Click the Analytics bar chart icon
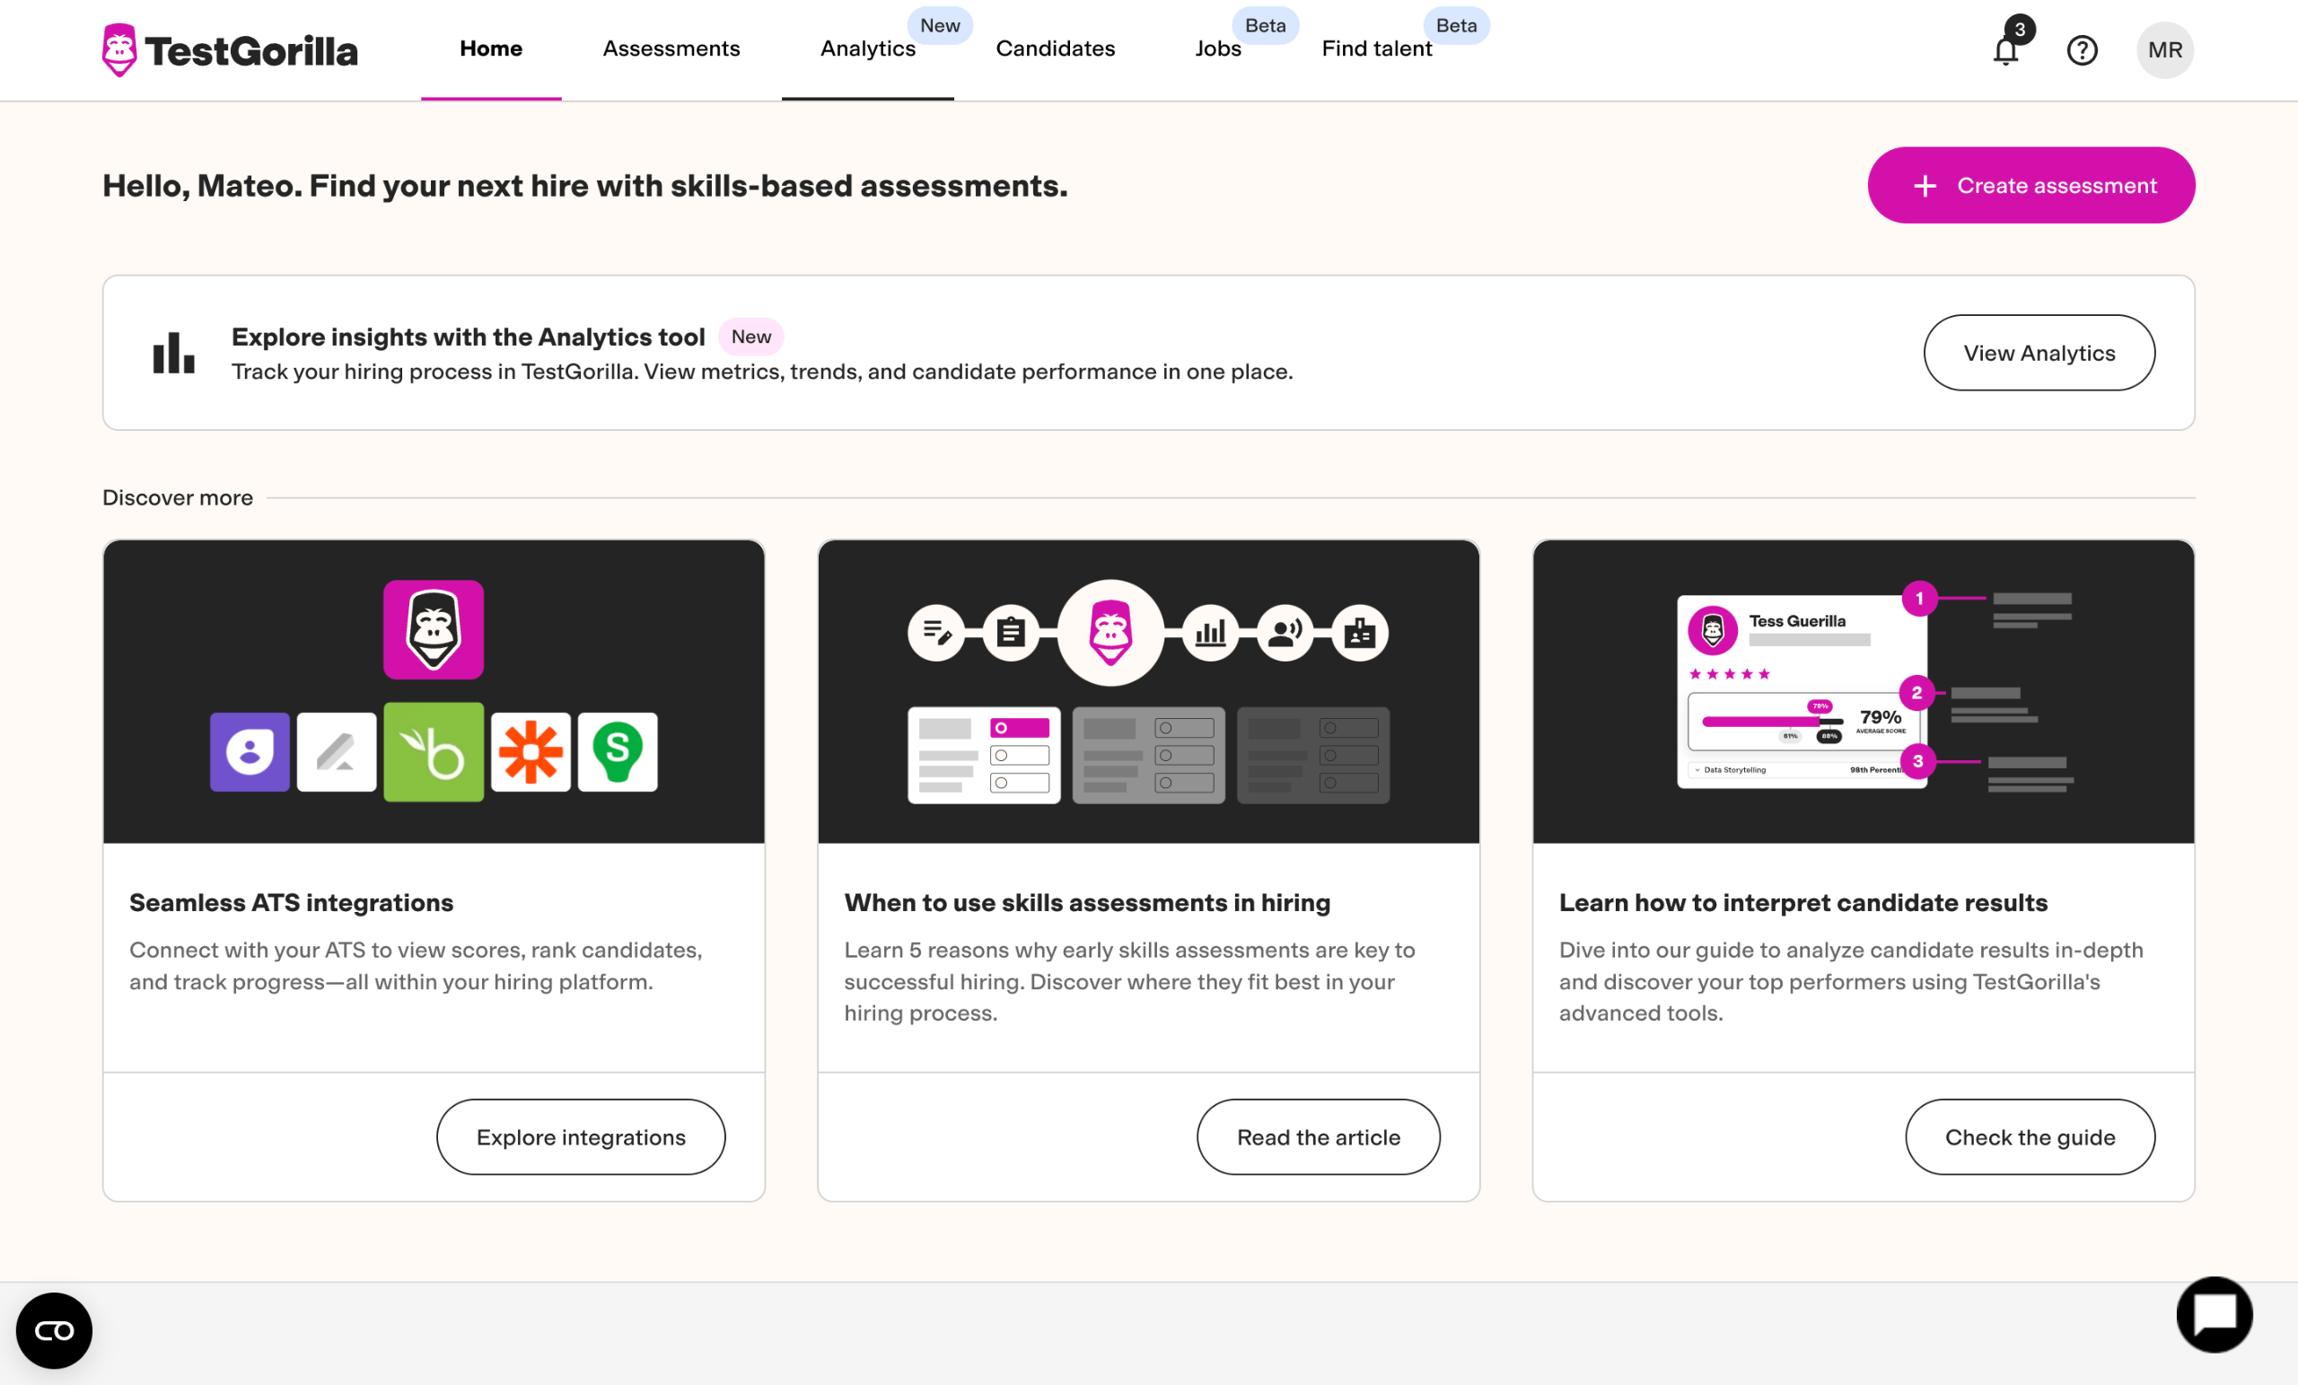 click(173, 353)
